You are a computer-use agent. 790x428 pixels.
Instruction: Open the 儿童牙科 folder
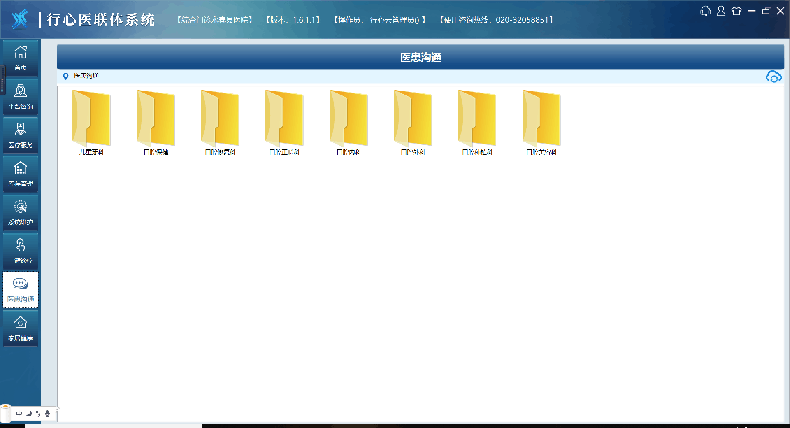pos(91,123)
